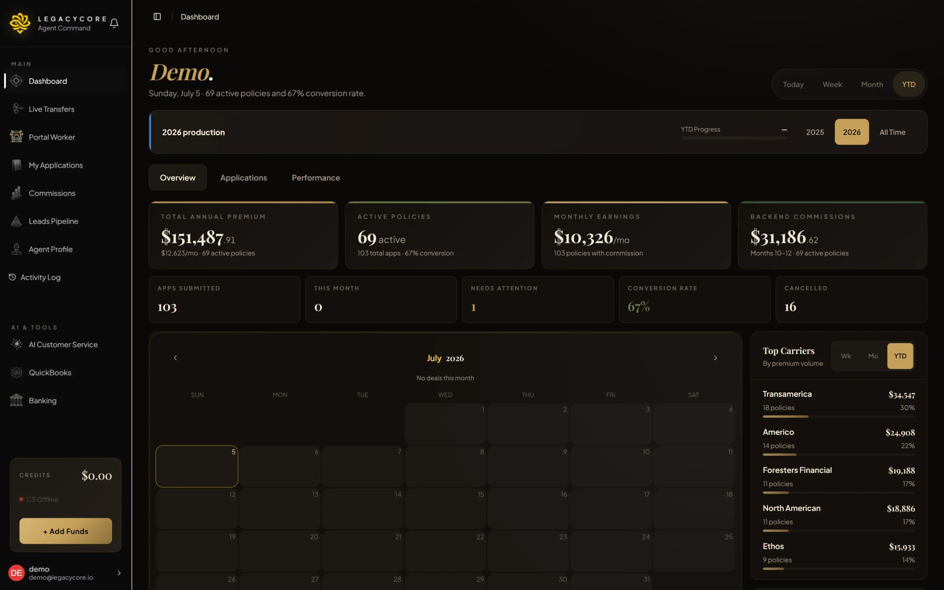Click the Banking building icon
The image size is (944, 590).
(x=16, y=400)
